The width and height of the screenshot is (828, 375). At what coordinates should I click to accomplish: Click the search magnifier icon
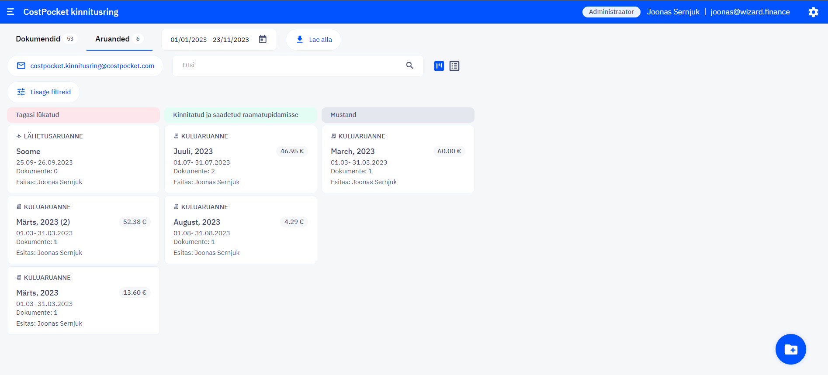coord(410,65)
